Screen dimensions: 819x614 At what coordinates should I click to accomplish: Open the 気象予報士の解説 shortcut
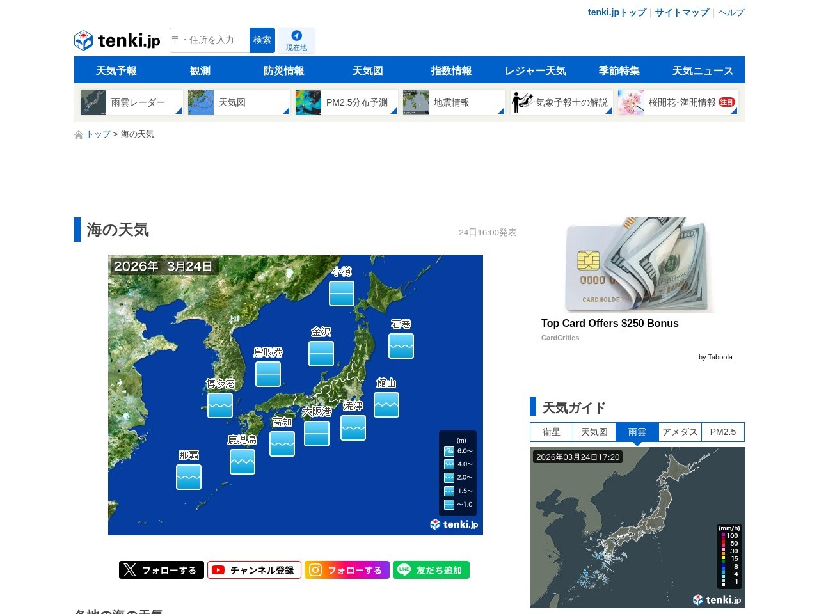(561, 102)
